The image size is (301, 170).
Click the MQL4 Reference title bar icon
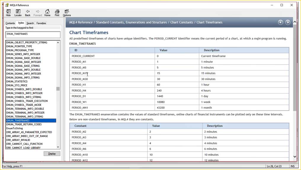pyautogui.click(x=7, y=5)
